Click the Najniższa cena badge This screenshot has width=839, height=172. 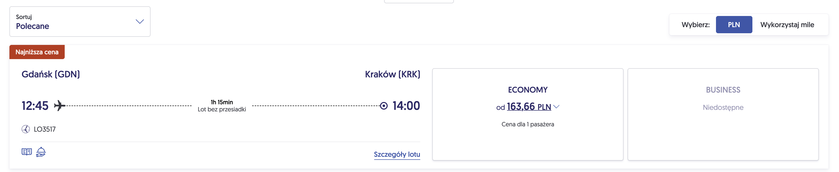coord(37,52)
